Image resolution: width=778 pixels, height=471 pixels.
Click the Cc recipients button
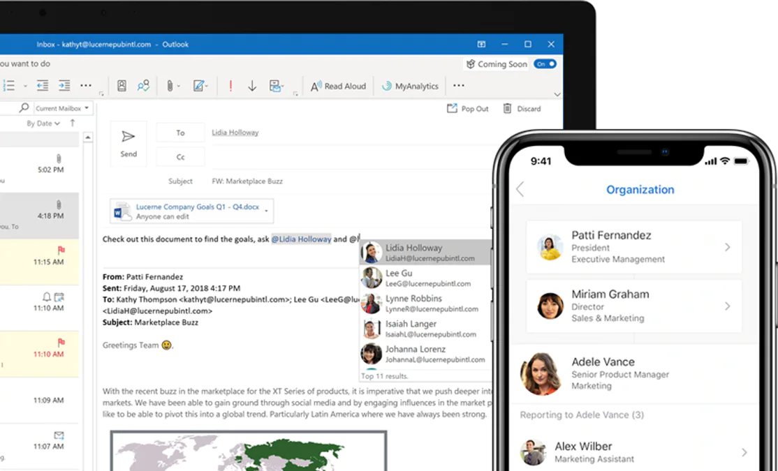pos(180,157)
